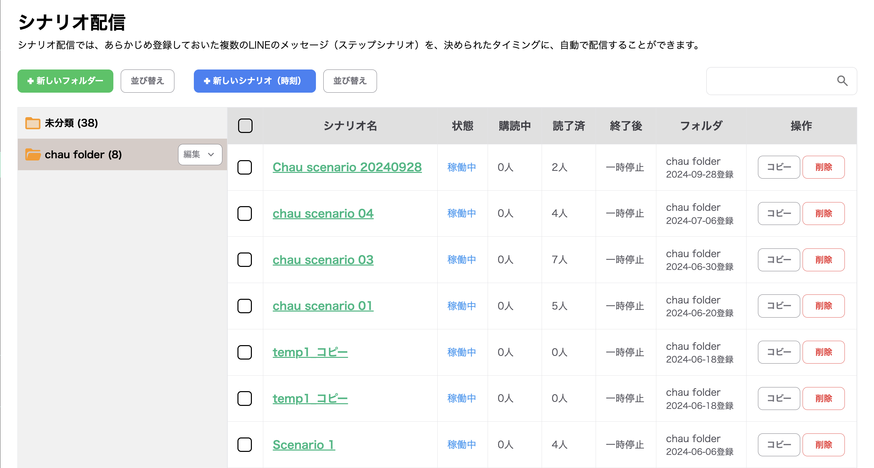Viewport: 874px width, 468px height.
Task: Select the 未分類 (38) folder
Action: (122, 123)
